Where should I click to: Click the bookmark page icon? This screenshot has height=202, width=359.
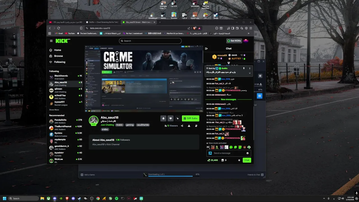point(81,28)
